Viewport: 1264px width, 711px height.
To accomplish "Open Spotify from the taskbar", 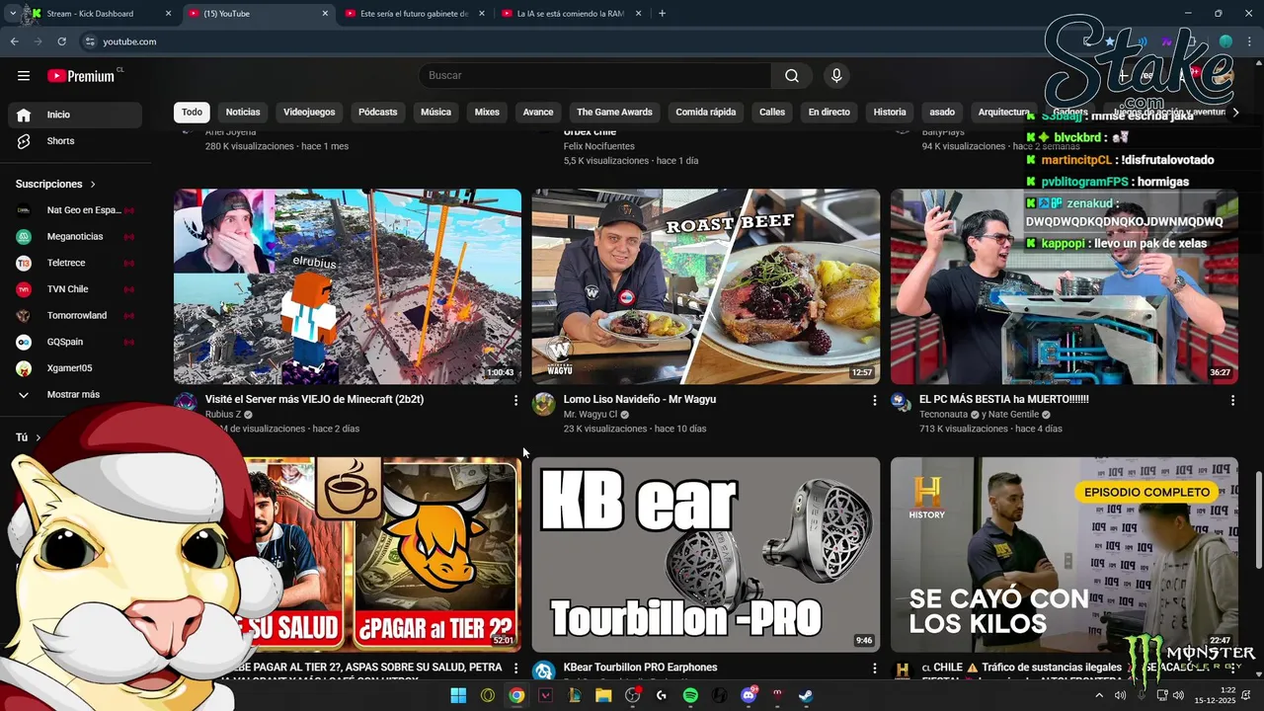I will tap(690, 696).
